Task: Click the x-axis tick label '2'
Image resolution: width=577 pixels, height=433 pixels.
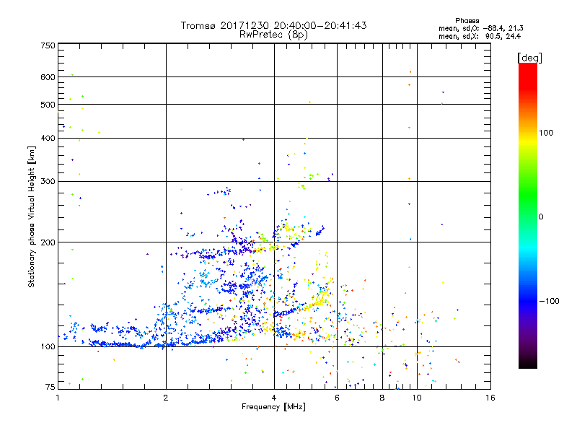Action: click(166, 398)
